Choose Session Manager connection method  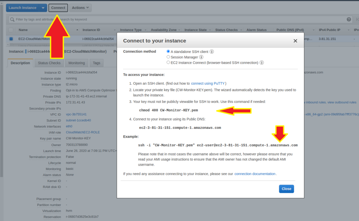tap(168, 57)
